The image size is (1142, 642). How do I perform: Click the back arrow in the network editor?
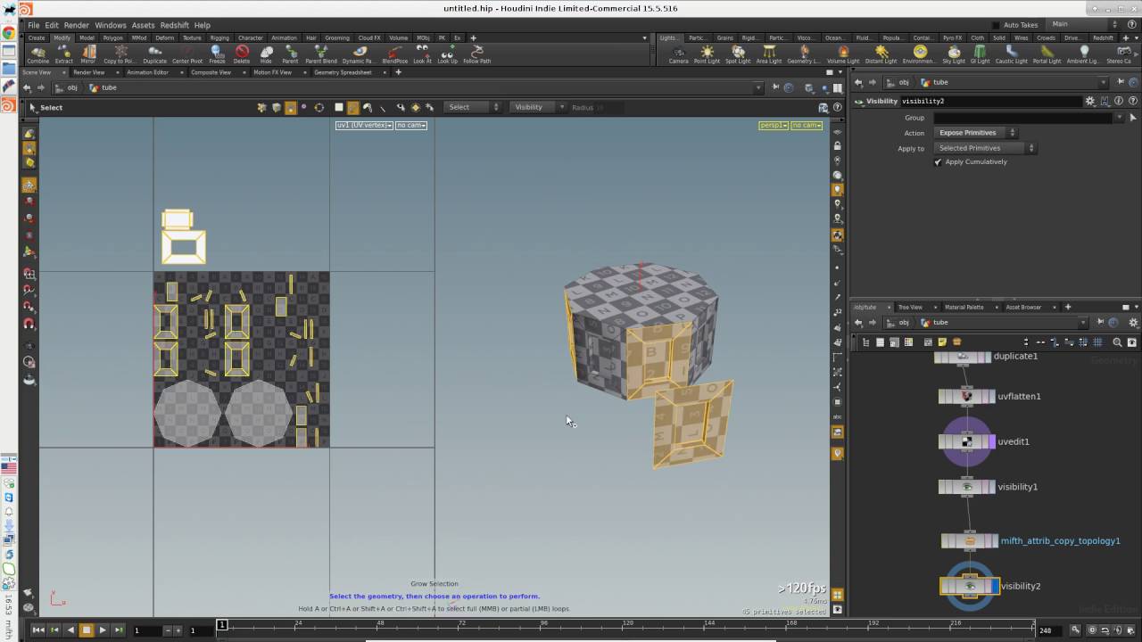858,323
